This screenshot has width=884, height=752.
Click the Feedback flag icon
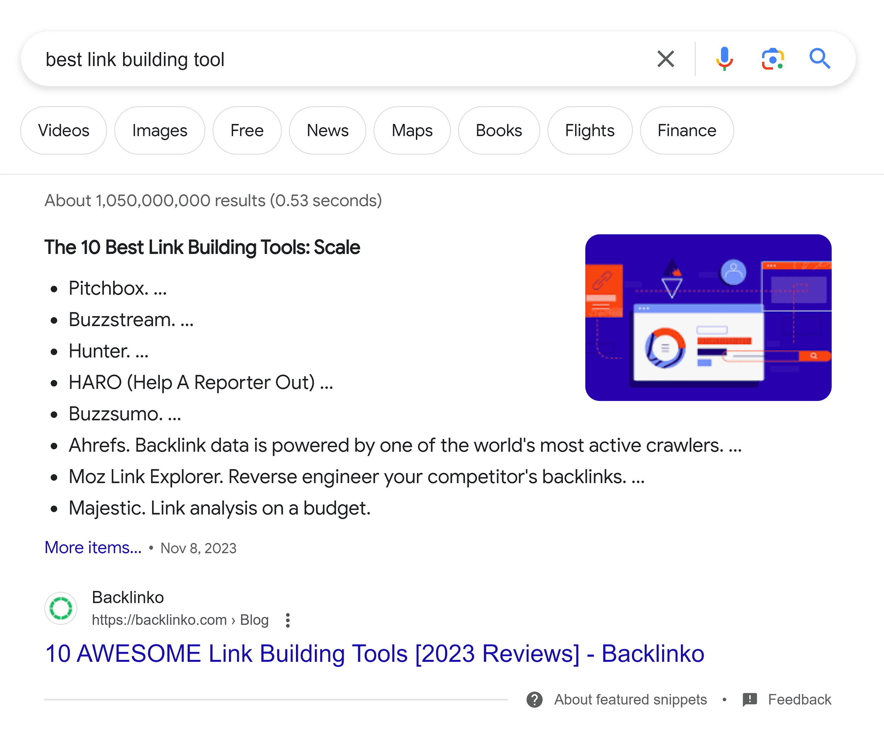749,699
